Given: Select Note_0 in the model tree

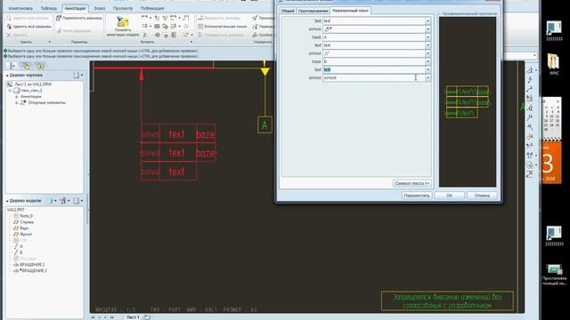Looking at the screenshot, I should [23, 216].
